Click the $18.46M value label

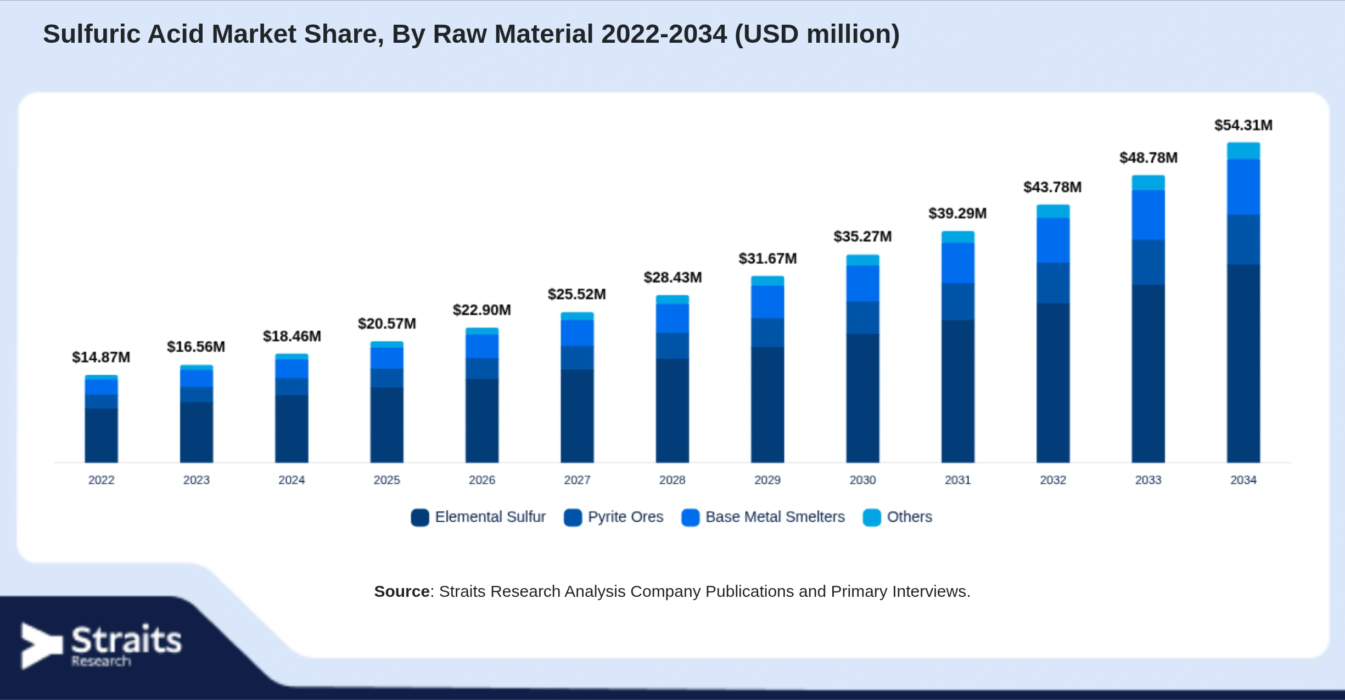pos(292,336)
